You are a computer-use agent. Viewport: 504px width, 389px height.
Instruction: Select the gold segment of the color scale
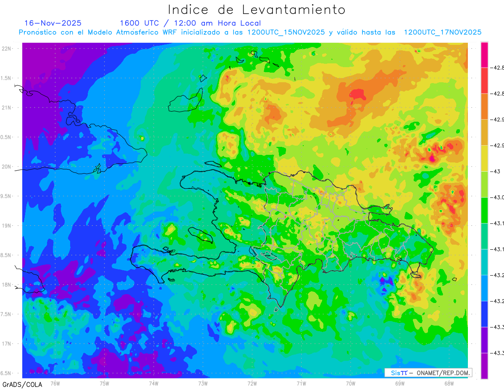[484, 133]
